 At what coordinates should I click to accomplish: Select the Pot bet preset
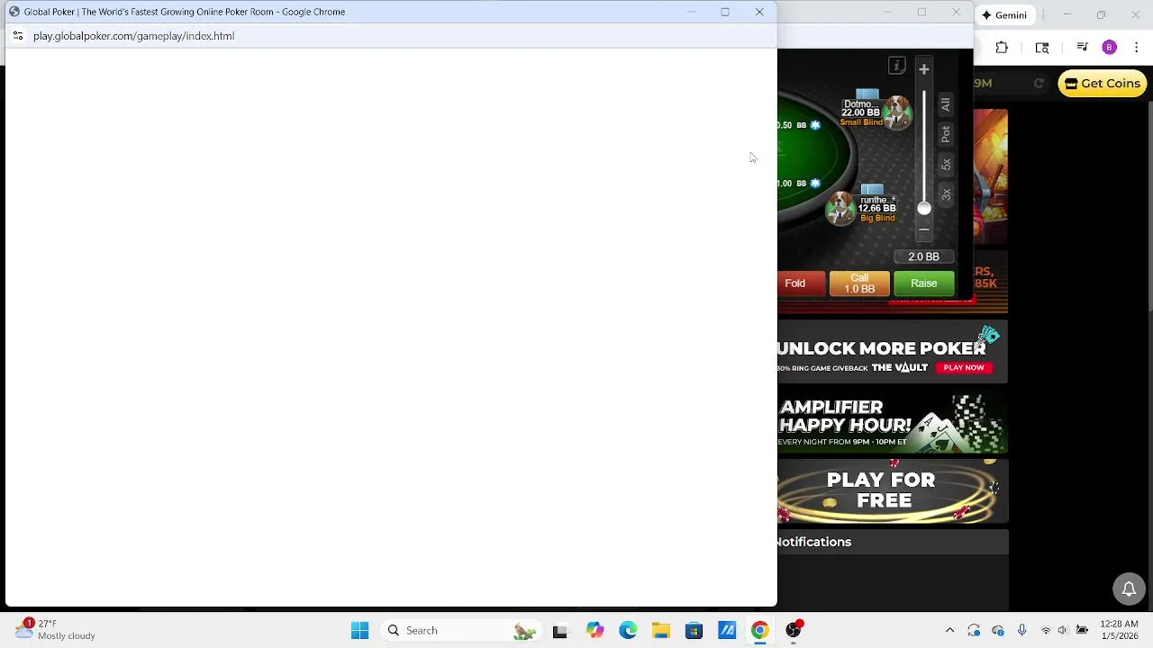pos(946,134)
